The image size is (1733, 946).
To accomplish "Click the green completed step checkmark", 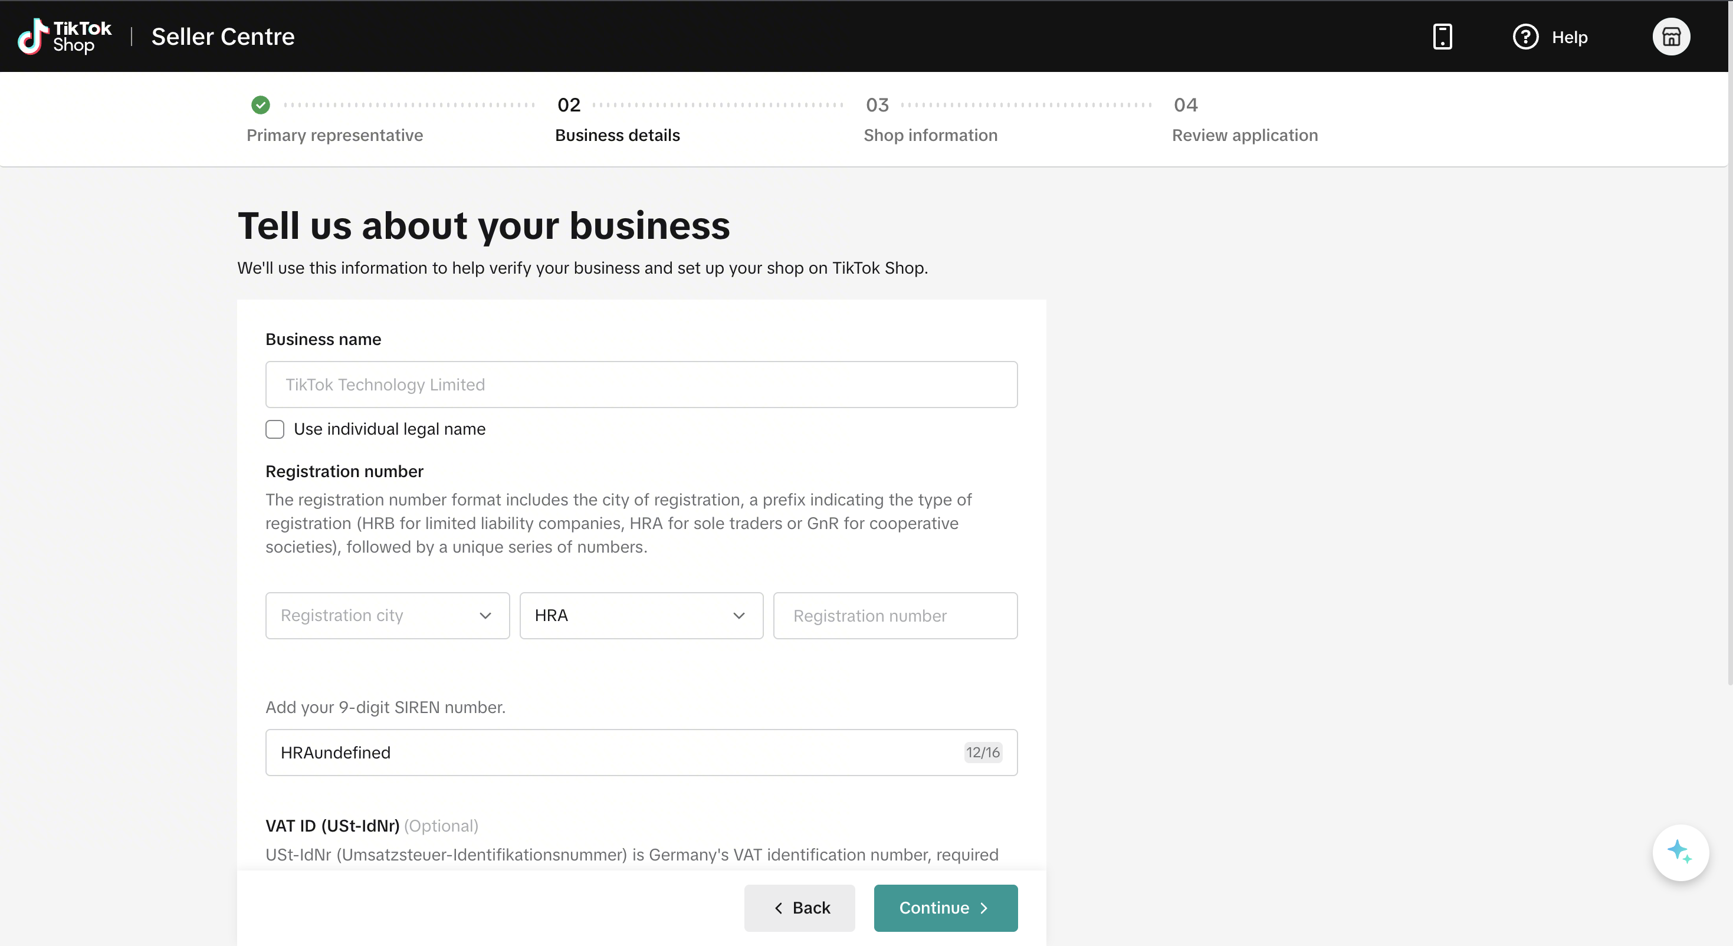I will click(260, 105).
